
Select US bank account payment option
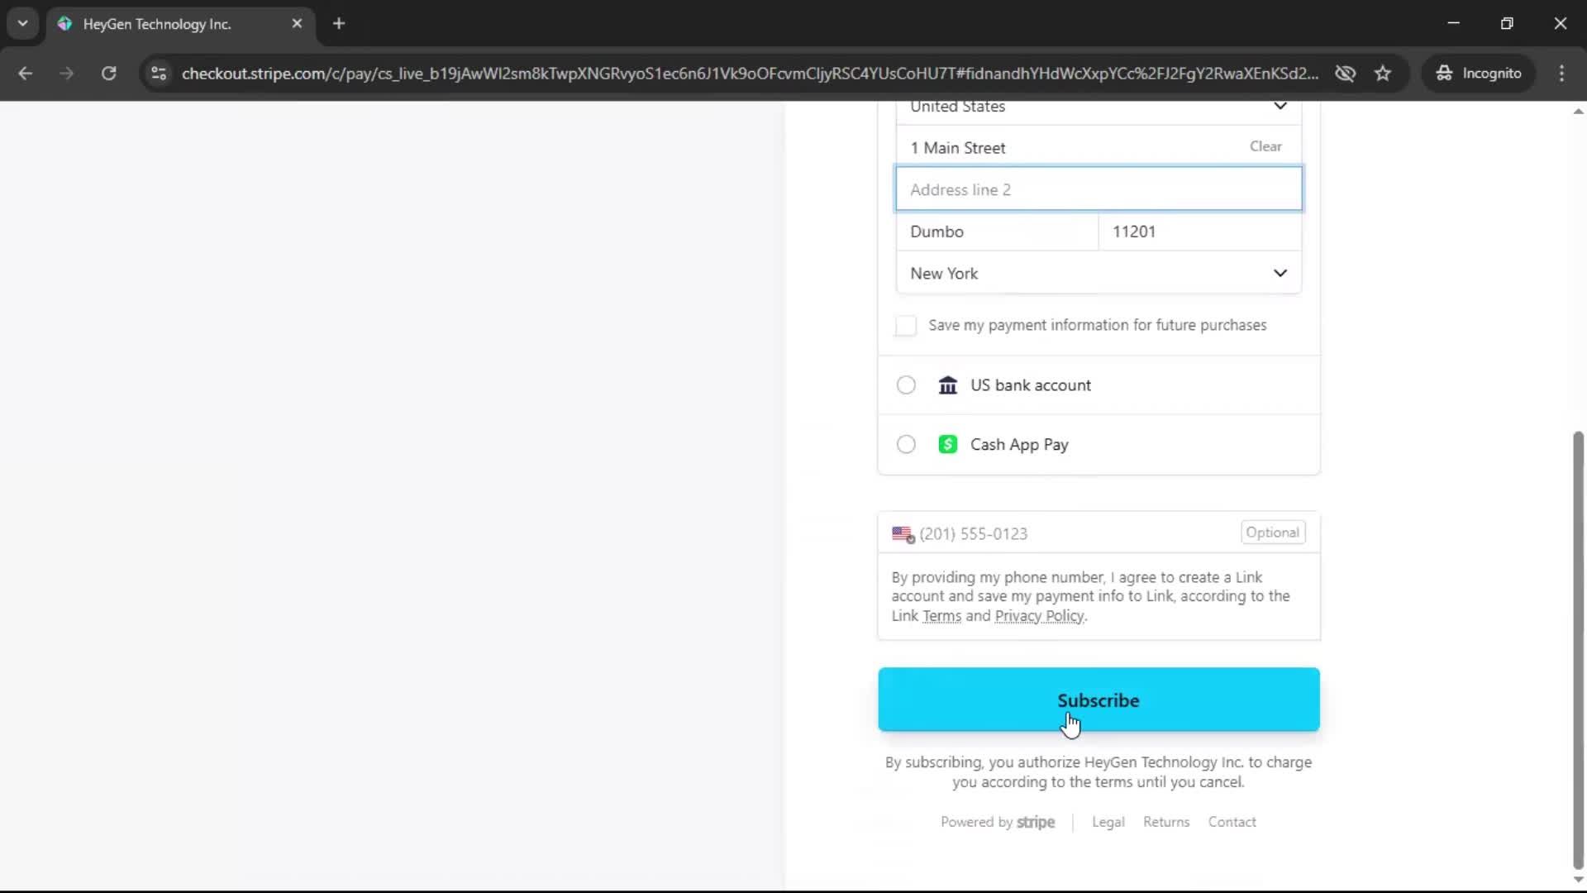(907, 385)
